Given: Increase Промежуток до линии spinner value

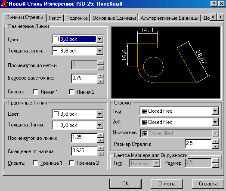Looking at the screenshot, I should [x=101, y=135].
